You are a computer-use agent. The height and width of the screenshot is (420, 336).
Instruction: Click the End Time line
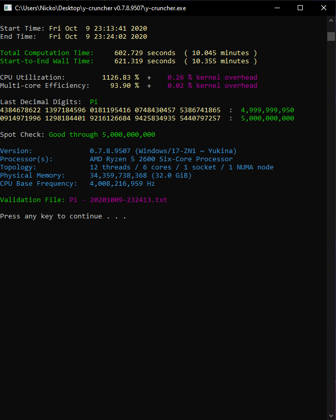coord(74,36)
